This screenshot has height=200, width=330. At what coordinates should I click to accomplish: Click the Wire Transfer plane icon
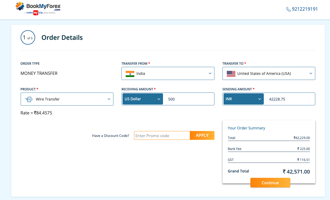click(x=29, y=99)
